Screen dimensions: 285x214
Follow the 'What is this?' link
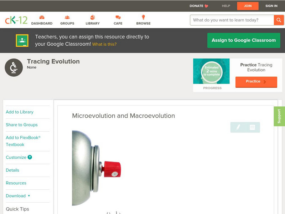coord(104,44)
